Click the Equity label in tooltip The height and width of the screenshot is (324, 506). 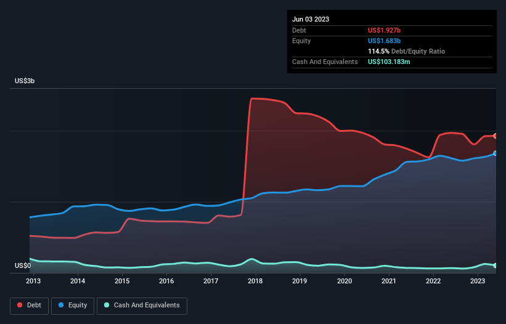tap(301, 41)
